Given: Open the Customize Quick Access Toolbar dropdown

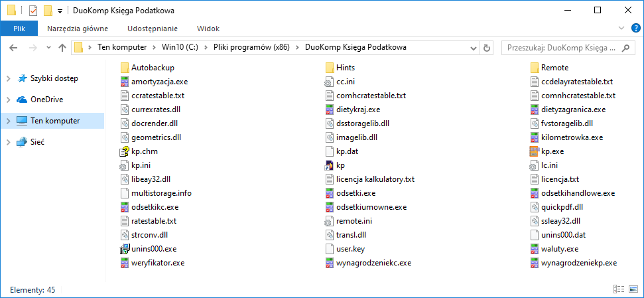Looking at the screenshot, I should coord(60,11).
